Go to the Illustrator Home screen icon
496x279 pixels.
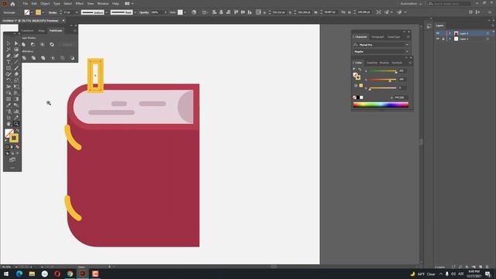(12, 4)
